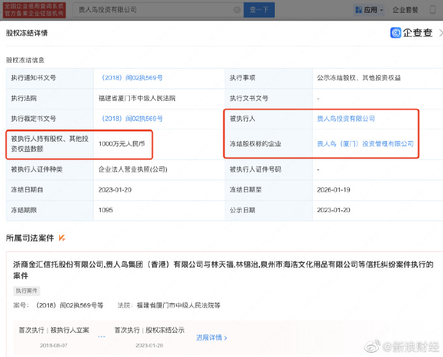Open the 贵人鸟投资有限公司 company link

pyautogui.click(x=346, y=119)
